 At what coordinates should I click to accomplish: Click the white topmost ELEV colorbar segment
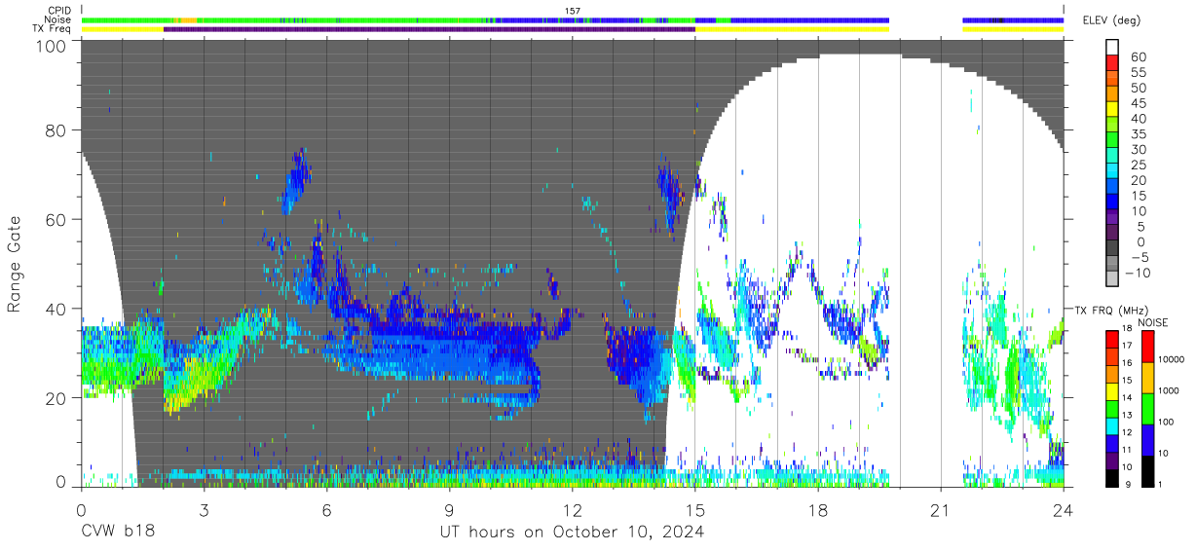[x=1112, y=47]
